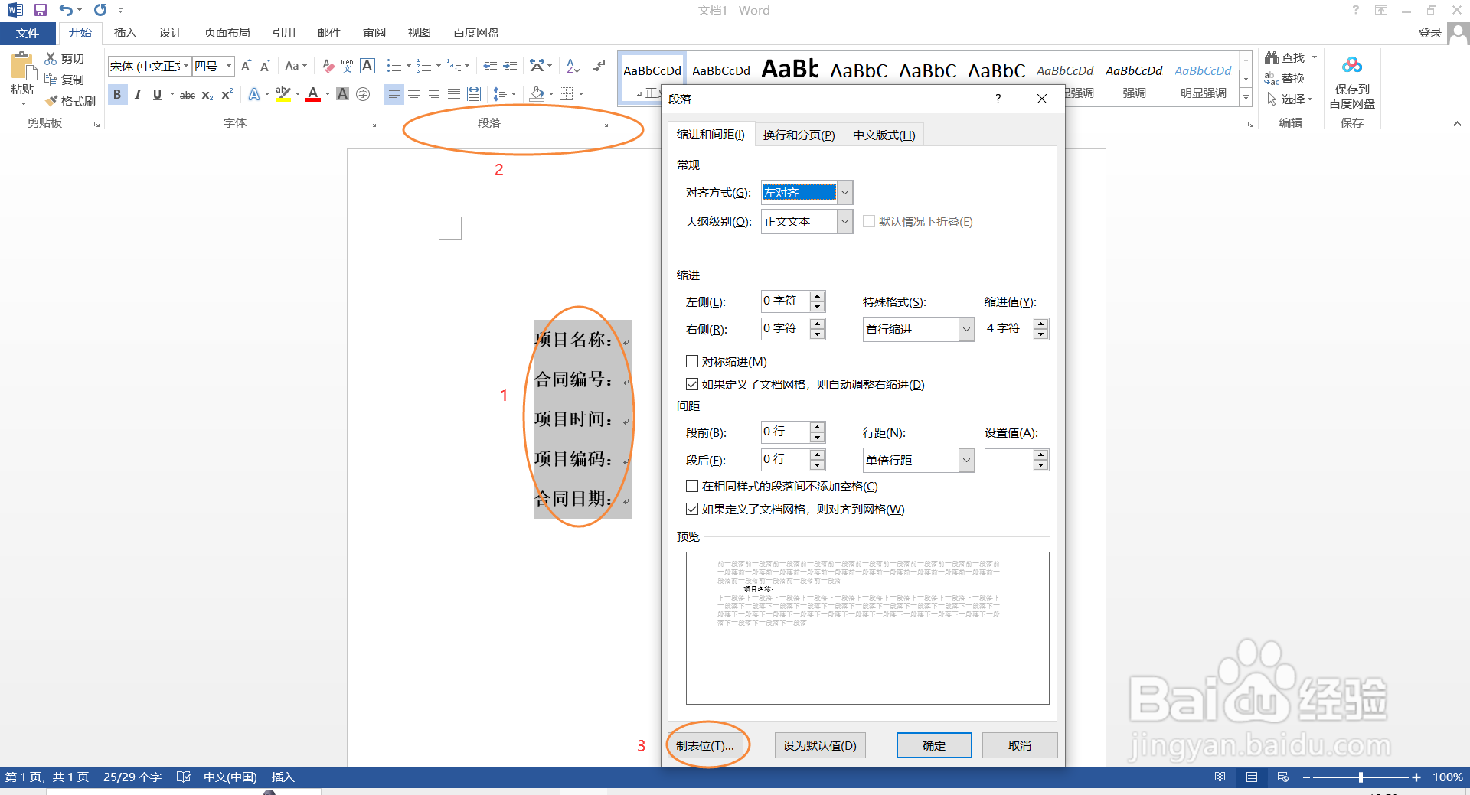The image size is (1470, 795).
Task: Click the Paste clipboard icon
Action: click(x=22, y=67)
